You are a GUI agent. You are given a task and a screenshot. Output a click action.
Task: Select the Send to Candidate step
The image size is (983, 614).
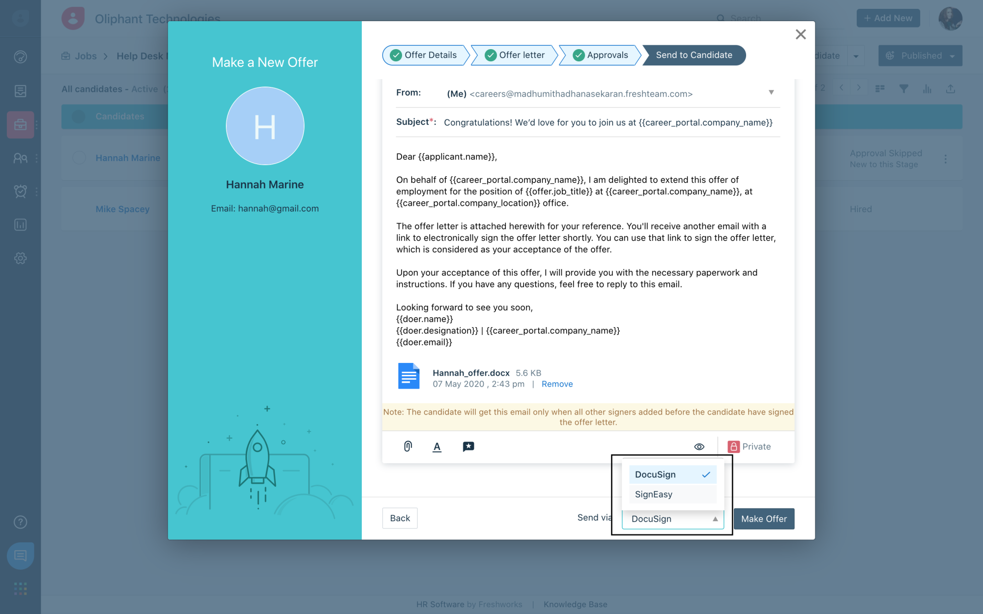click(x=694, y=55)
